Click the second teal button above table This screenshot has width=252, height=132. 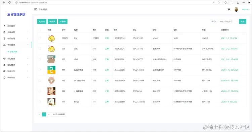tap(52, 21)
